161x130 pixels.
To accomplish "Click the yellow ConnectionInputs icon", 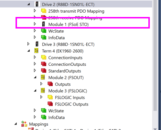I will [x=44, y=57].
